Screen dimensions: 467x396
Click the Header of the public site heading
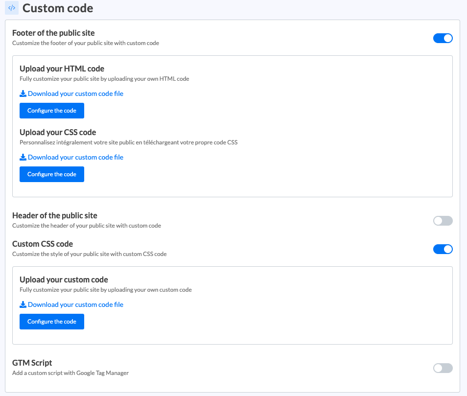(x=55, y=215)
